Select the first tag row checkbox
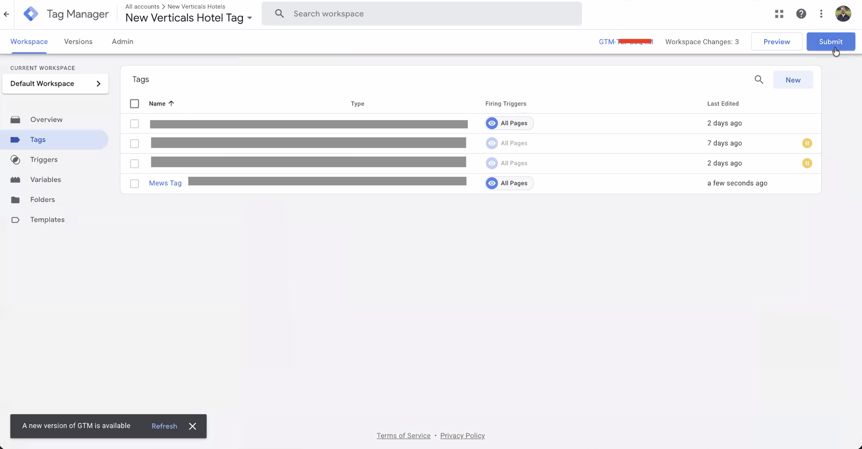The width and height of the screenshot is (862, 449). 134,124
